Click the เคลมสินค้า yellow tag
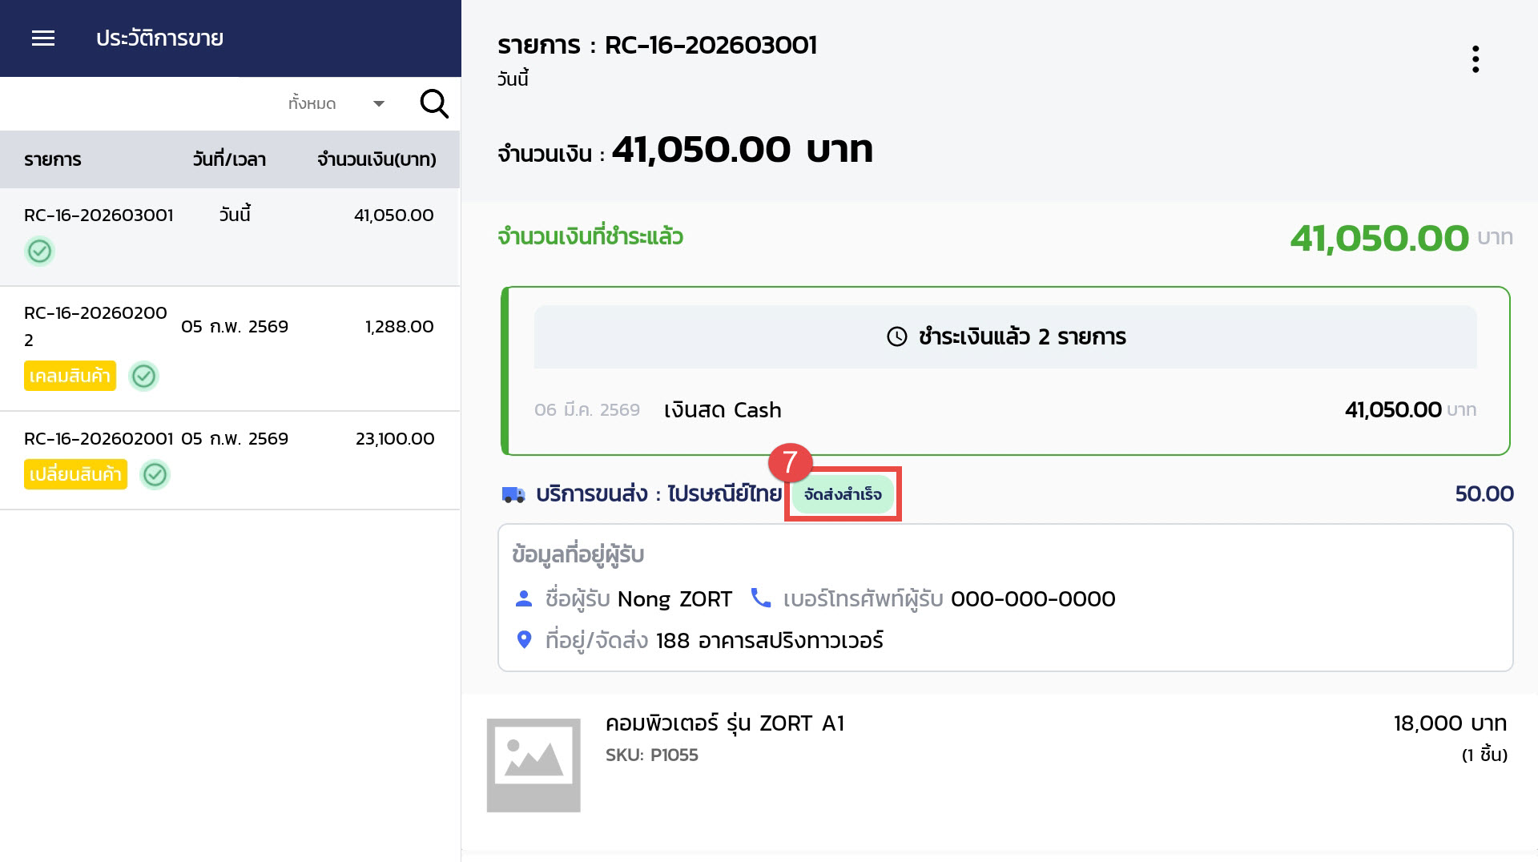This screenshot has height=862, width=1538. tap(70, 376)
